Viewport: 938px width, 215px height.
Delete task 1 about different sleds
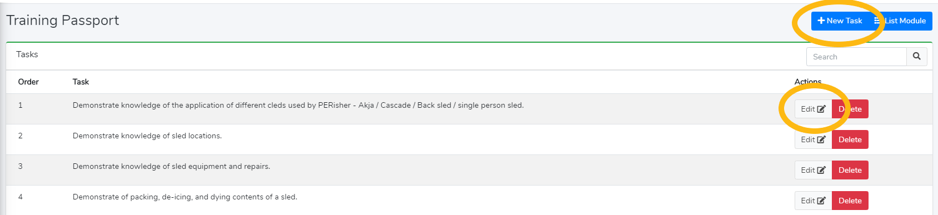pyautogui.click(x=850, y=109)
